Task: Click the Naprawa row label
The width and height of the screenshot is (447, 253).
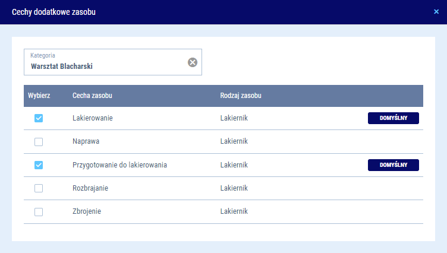Action: coord(86,142)
